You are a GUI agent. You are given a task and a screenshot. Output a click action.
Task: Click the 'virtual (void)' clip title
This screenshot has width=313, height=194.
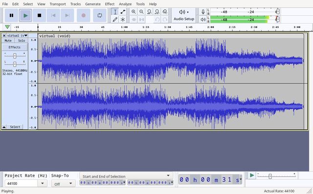tap(55, 36)
